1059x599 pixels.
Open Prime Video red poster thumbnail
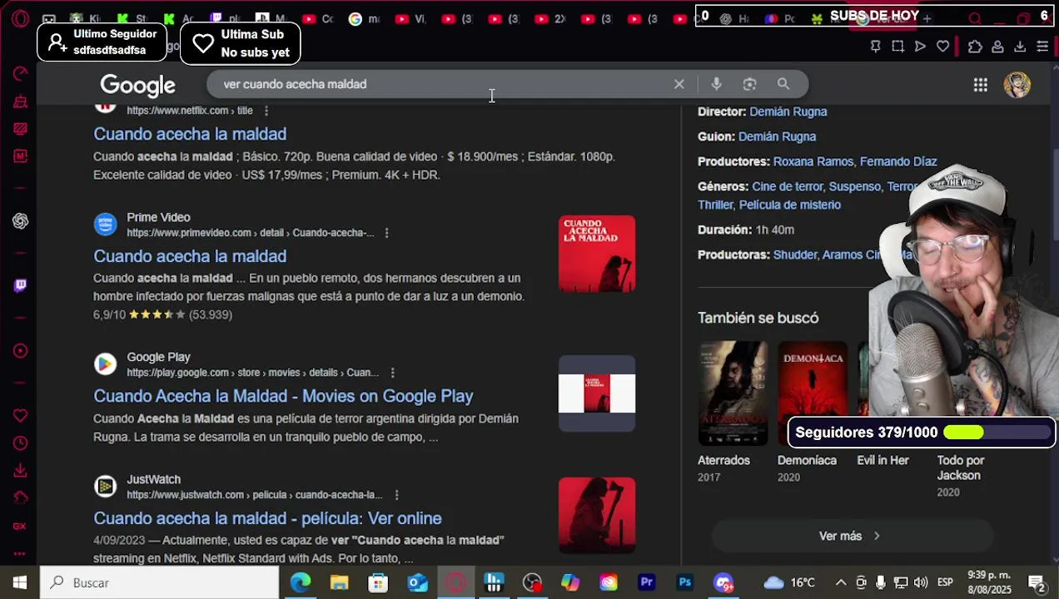tap(597, 254)
